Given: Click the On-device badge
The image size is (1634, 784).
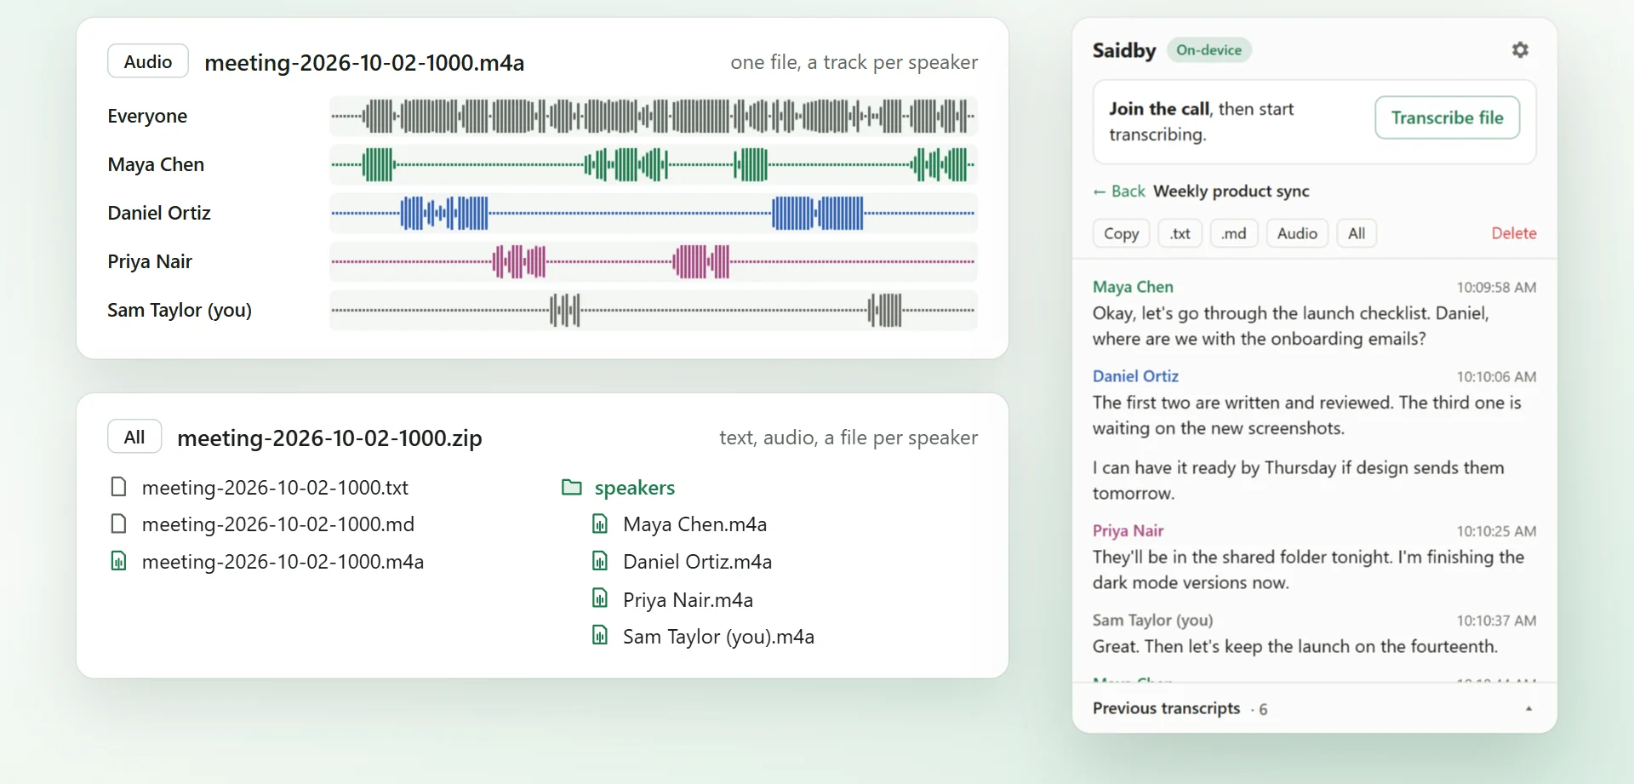Looking at the screenshot, I should click(1208, 50).
